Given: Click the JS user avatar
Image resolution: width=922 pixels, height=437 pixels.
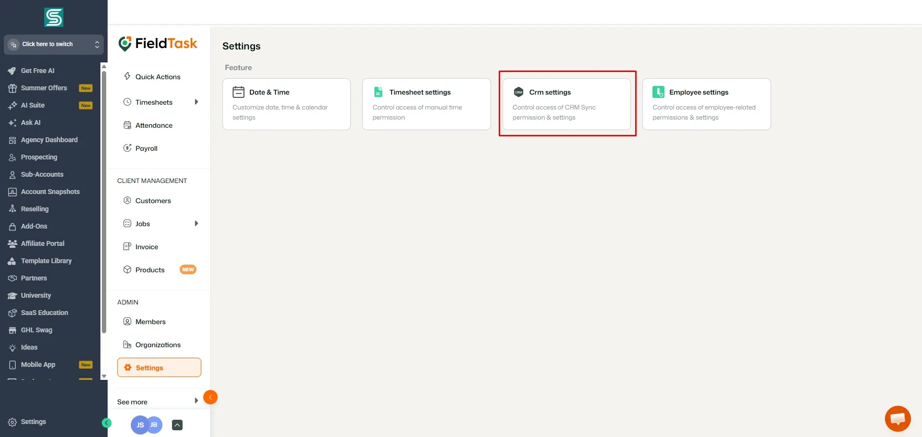Looking at the screenshot, I should [139, 425].
